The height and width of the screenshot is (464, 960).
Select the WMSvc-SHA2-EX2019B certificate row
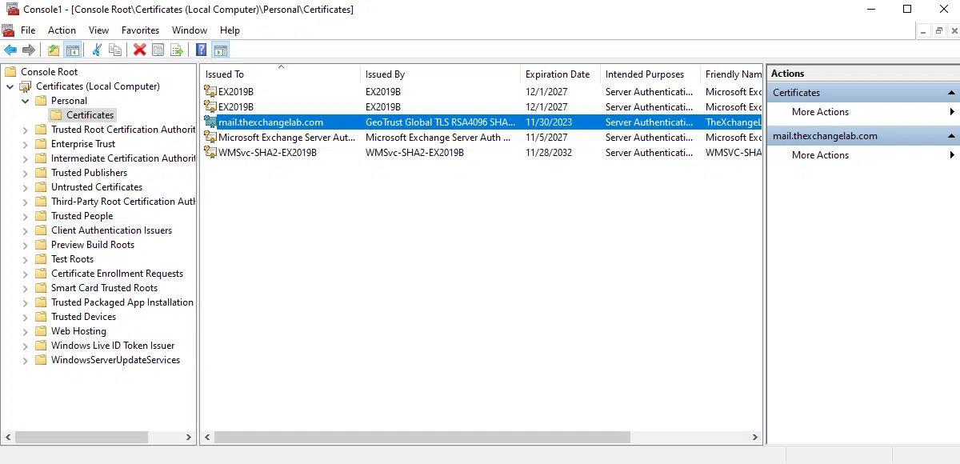pos(267,153)
